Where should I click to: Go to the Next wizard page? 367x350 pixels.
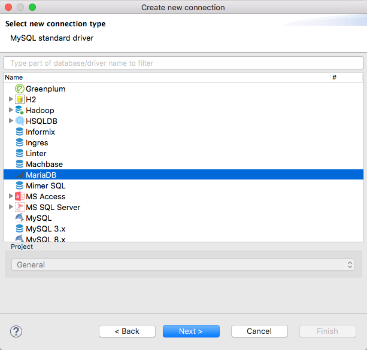(x=191, y=331)
